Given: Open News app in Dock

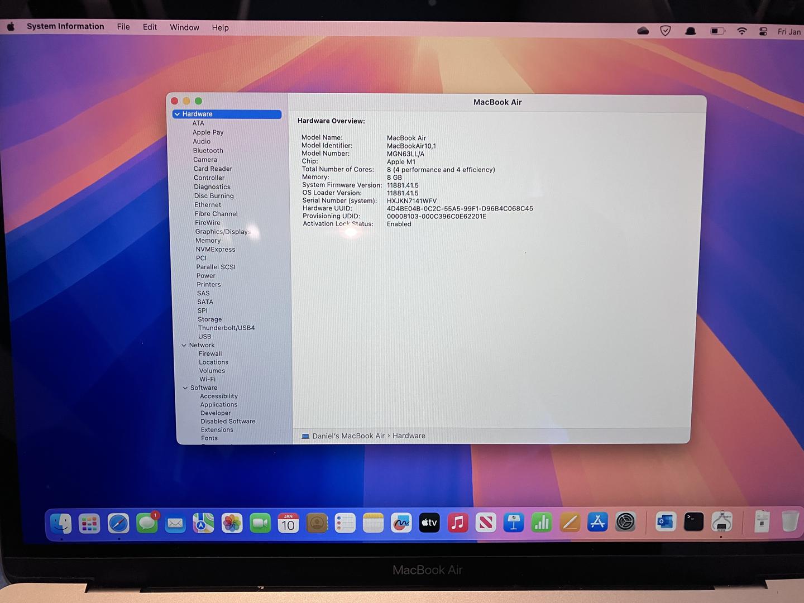Looking at the screenshot, I should (485, 523).
